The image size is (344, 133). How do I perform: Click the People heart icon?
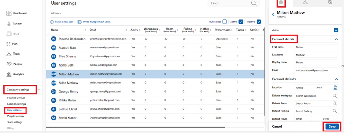tap(9, 64)
